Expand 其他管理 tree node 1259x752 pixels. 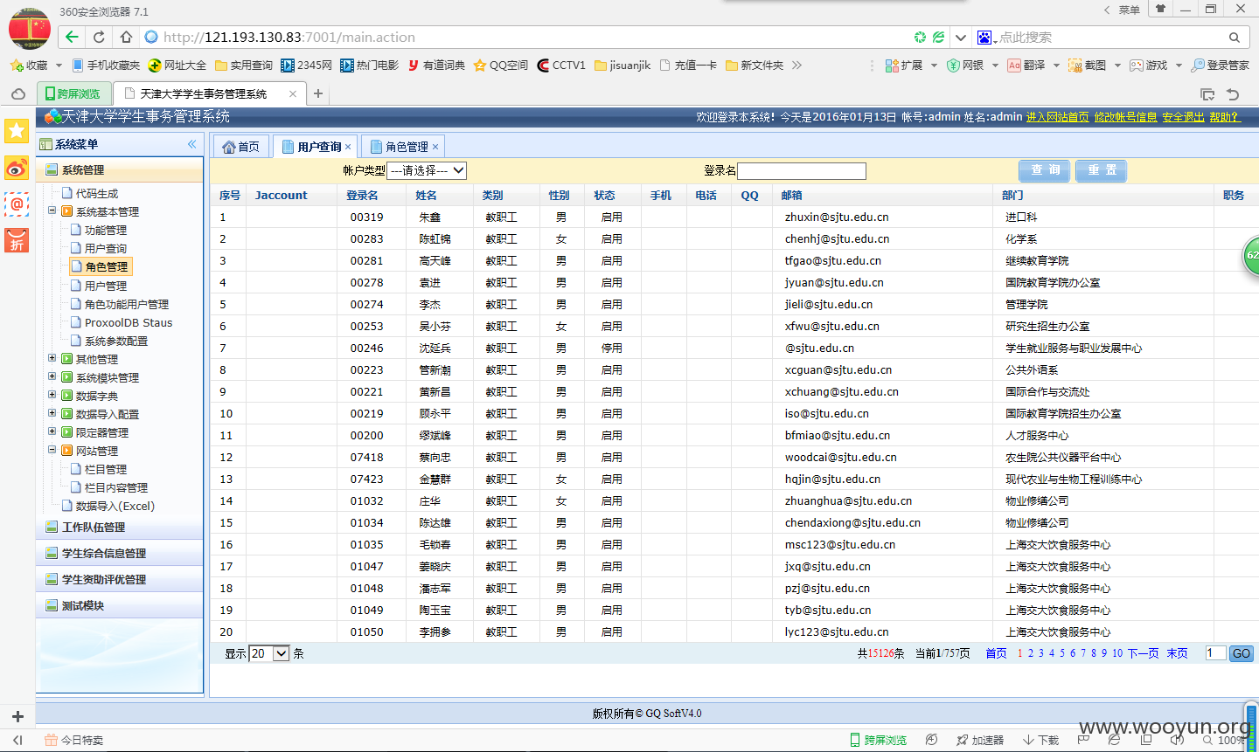[x=52, y=358]
